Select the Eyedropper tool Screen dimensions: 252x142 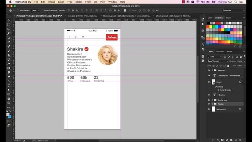pyautogui.click(x=9, y=42)
